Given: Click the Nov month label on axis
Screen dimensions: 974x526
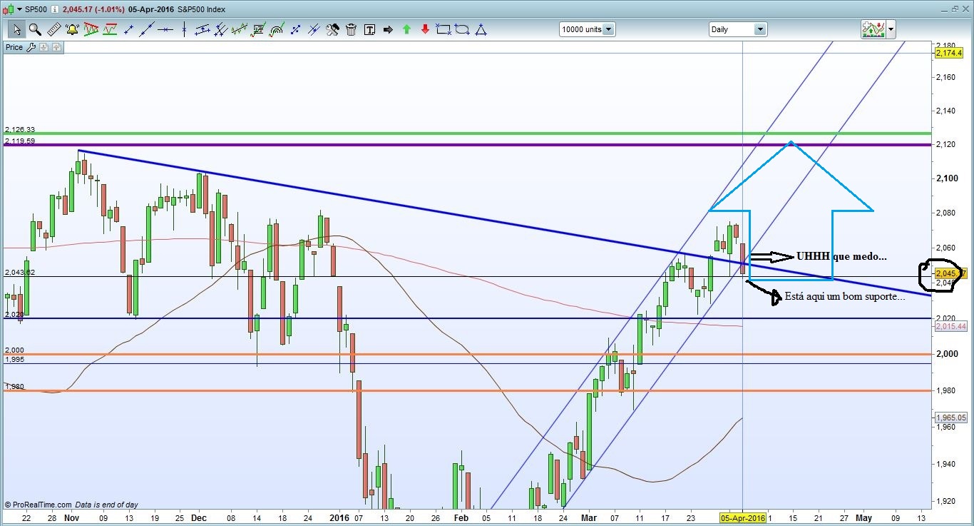Looking at the screenshot, I should [71, 517].
